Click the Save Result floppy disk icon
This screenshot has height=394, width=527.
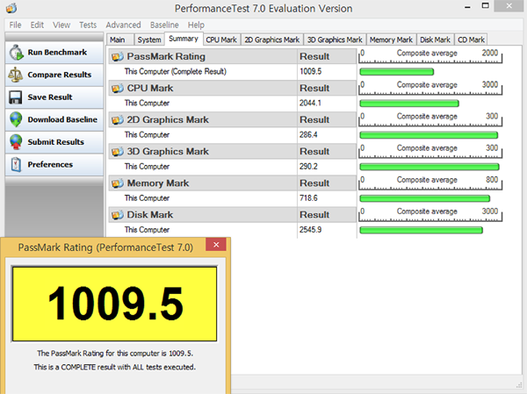[x=16, y=97]
